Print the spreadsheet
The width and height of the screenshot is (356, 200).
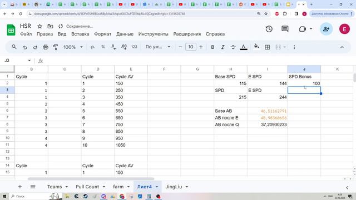point(46,47)
